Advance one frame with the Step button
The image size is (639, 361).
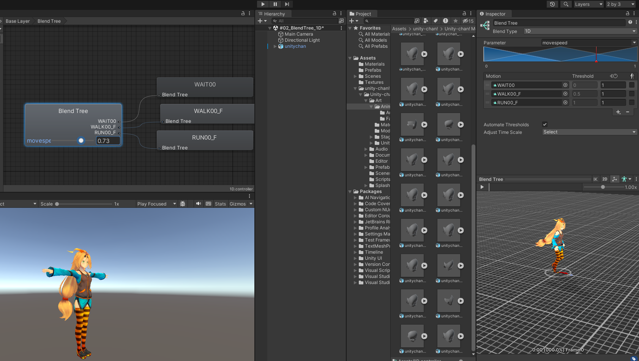click(287, 4)
